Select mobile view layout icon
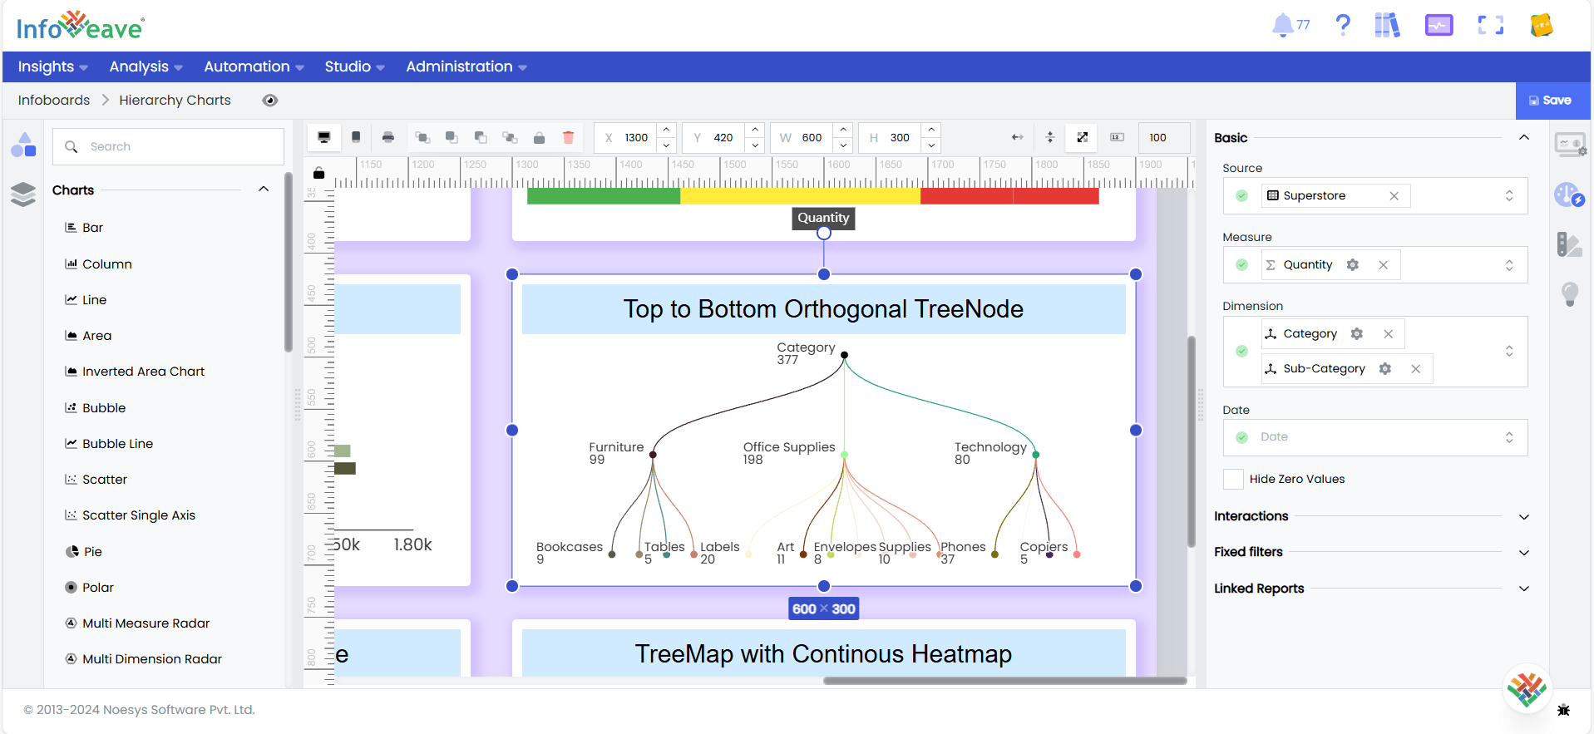The height and width of the screenshot is (734, 1594). pyautogui.click(x=356, y=137)
